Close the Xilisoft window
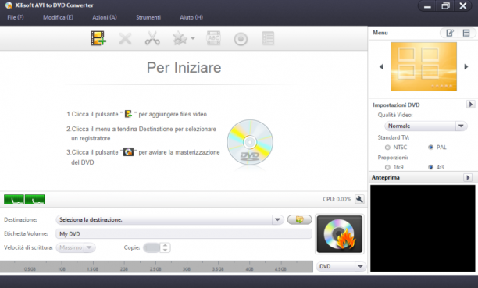This screenshot has width=478, height=288. click(x=463, y=5)
